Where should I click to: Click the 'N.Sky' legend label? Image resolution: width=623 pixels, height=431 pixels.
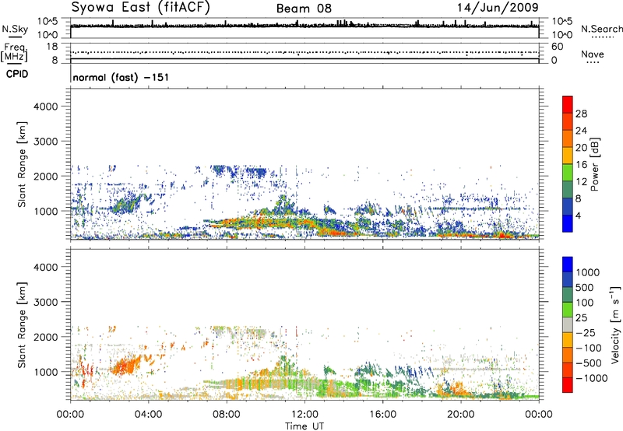click(15, 29)
